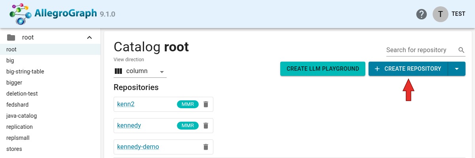This screenshot has height=158, width=475.
Task: Open the help question mark icon
Action: click(x=422, y=14)
